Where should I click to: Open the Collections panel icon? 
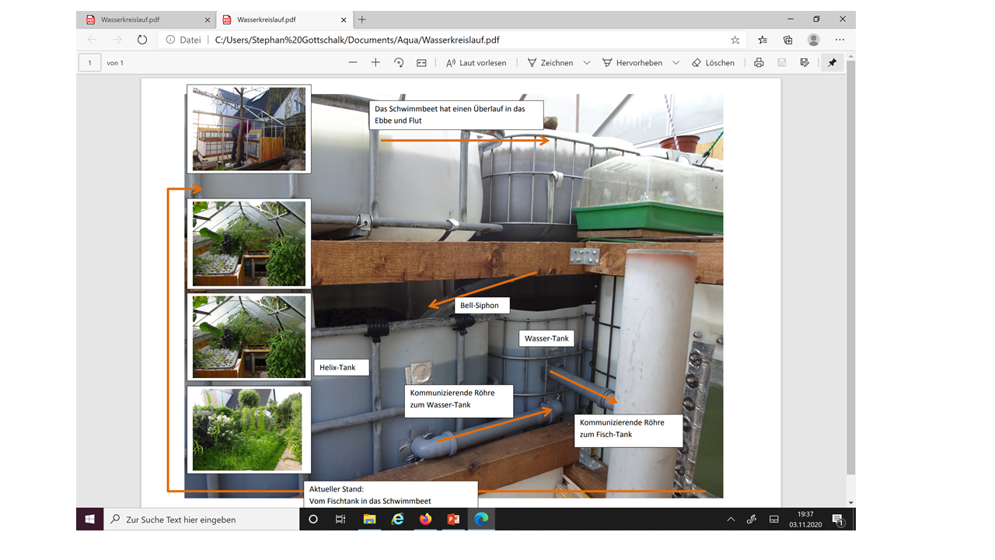(787, 40)
